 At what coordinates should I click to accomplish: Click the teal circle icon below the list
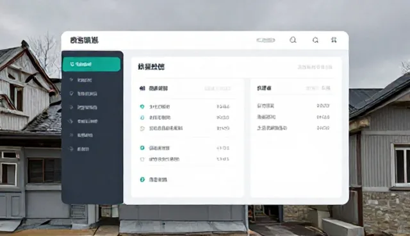click(x=142, y=180)
